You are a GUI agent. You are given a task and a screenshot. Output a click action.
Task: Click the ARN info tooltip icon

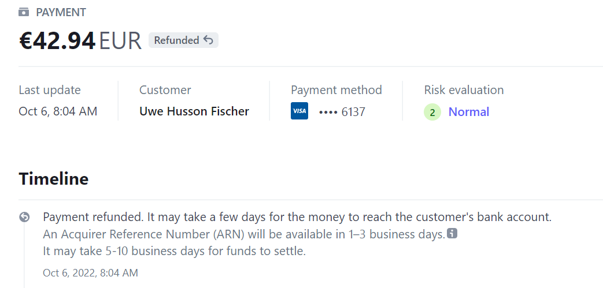tap(453, 234)
